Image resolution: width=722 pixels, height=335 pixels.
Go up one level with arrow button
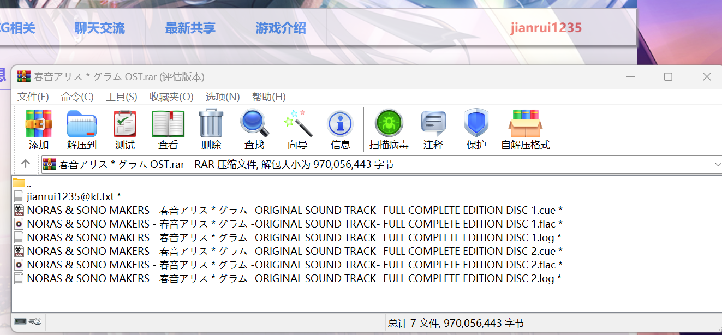tap(25, 164)
